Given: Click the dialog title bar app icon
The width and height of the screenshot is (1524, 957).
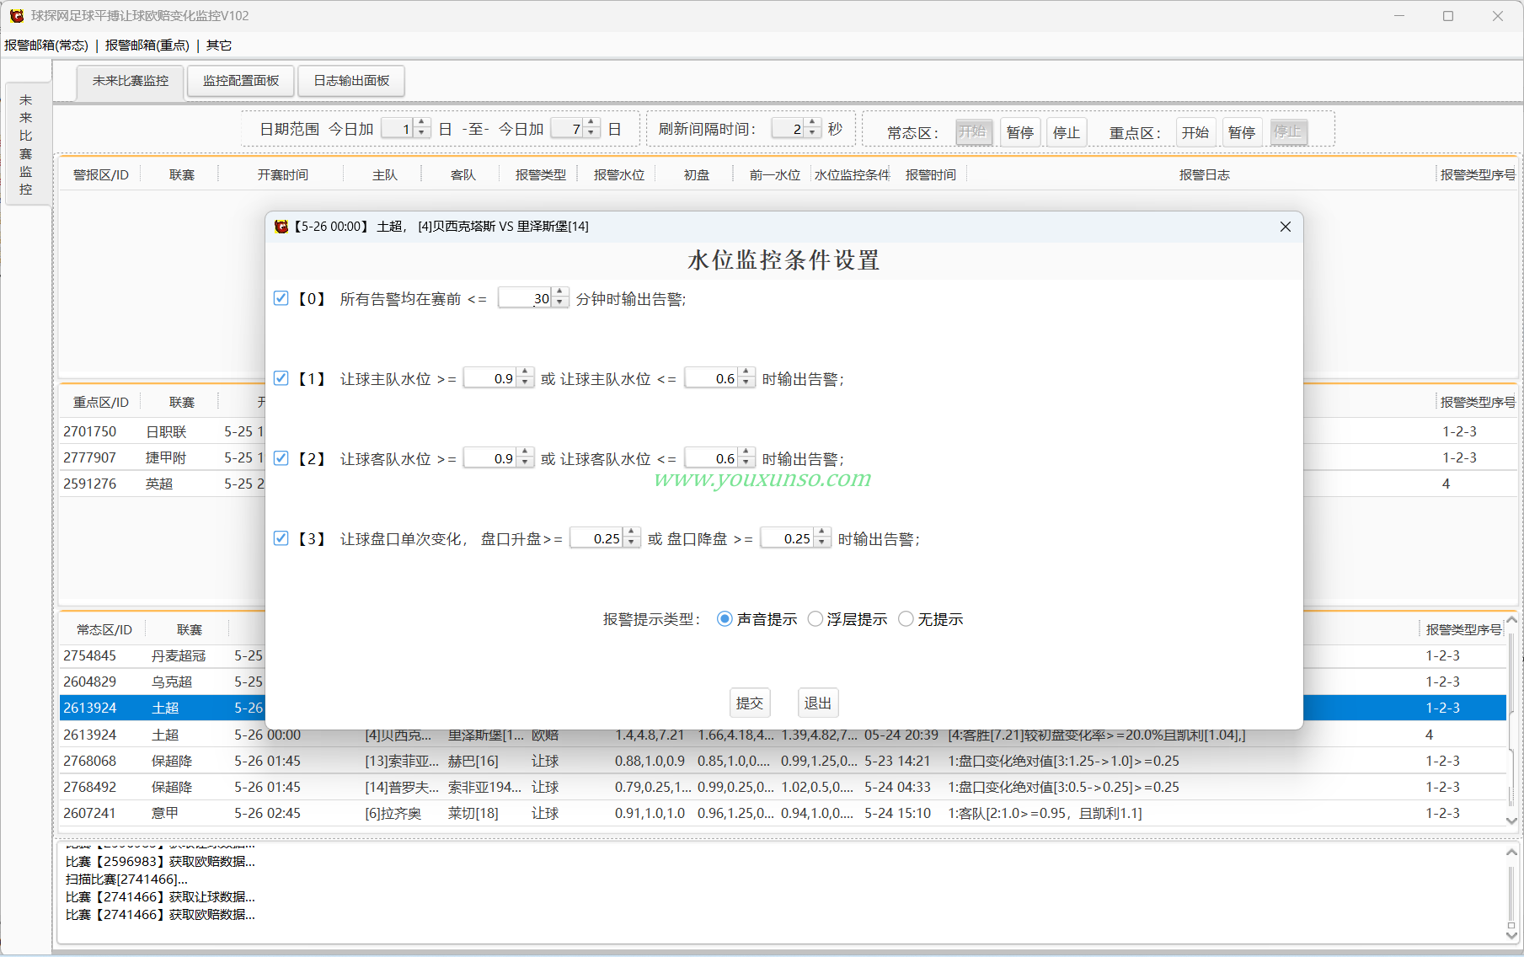Looking at the screenshot, I should pyautogui.click(x=281, y=227).
